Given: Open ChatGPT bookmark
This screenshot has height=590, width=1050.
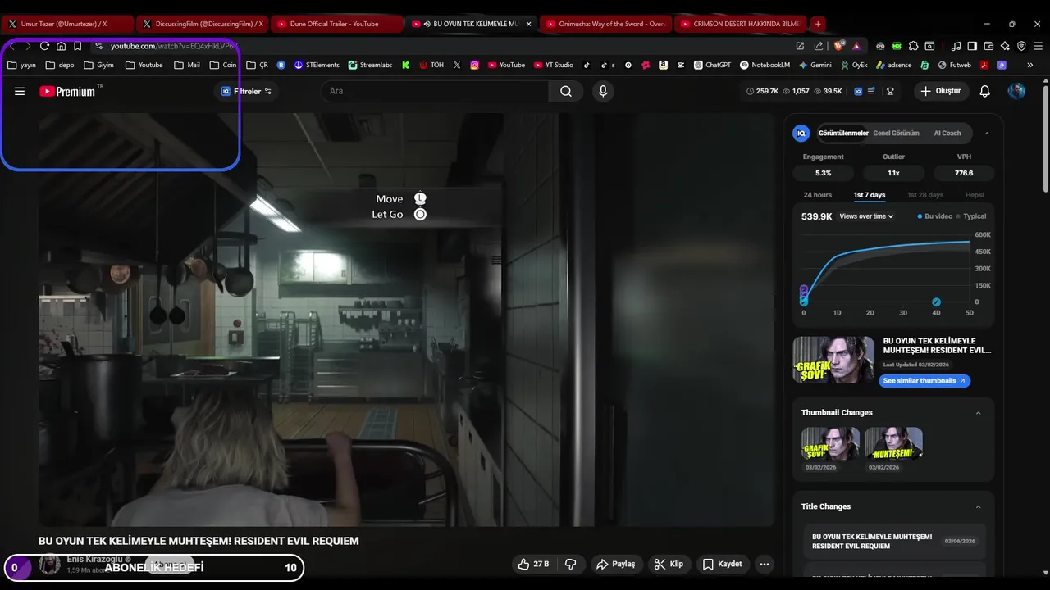Looking at the screenshot, I should [712, 65].
